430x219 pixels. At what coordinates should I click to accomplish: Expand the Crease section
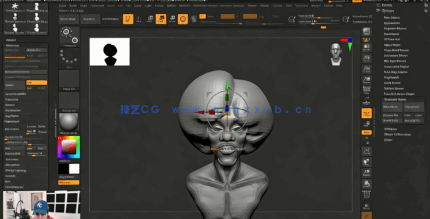10,105
